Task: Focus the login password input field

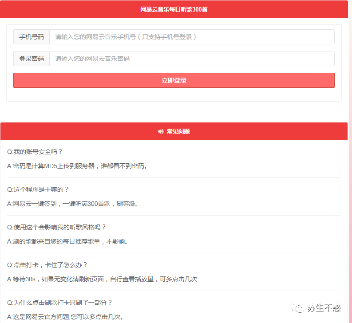Action: pos(192,59)
